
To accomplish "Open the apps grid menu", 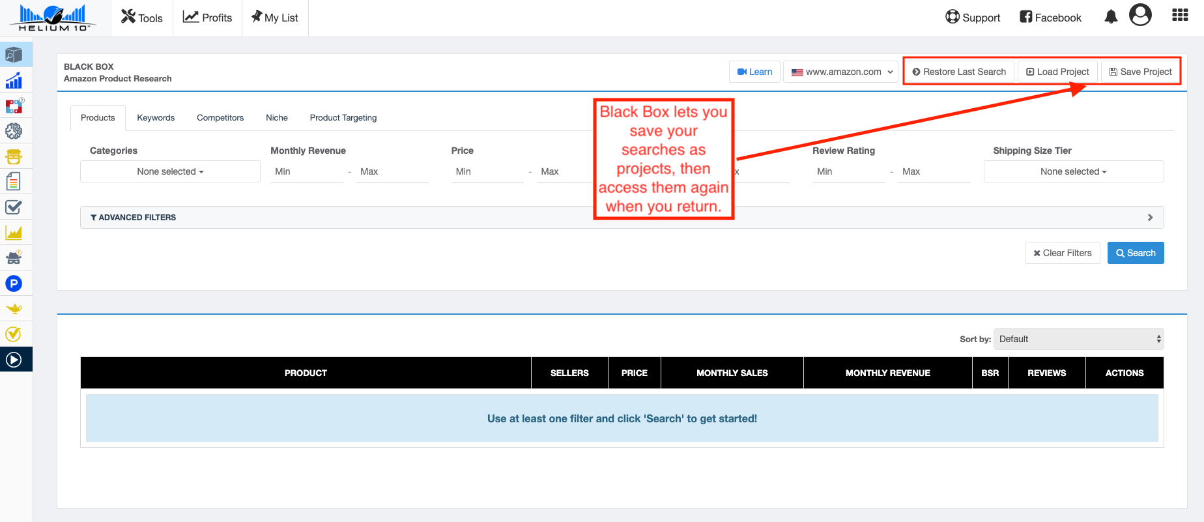I will click(1180, 15).
